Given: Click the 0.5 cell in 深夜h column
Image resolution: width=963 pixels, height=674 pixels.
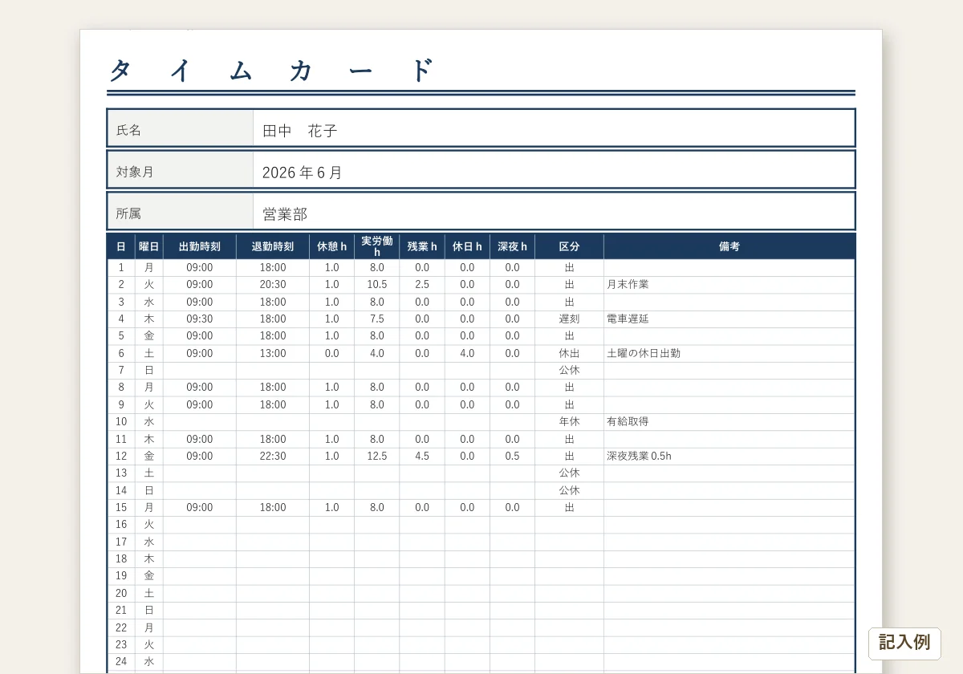Looking at the screenshot, I should click(x=512, y=456).
